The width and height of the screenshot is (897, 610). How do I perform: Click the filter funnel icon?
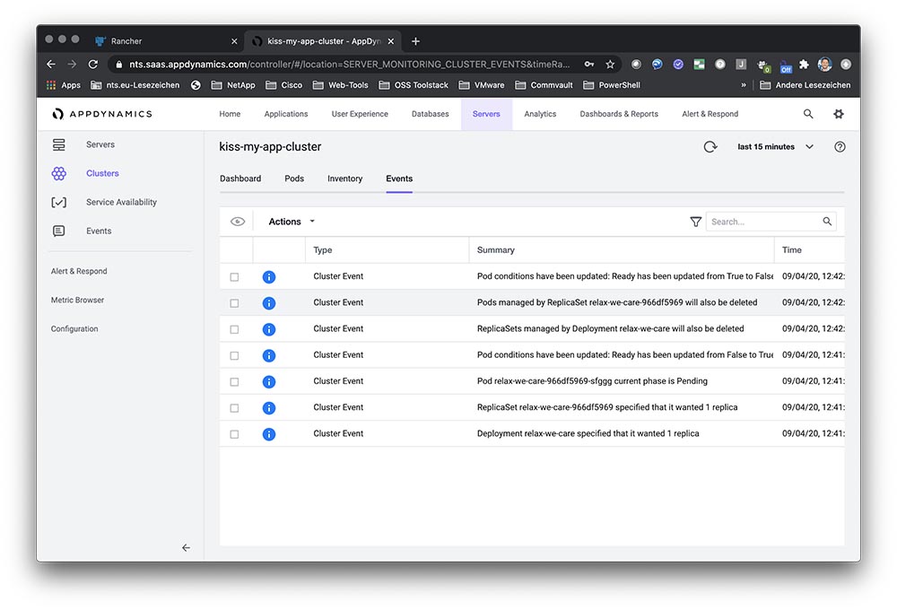click(695, 222)
